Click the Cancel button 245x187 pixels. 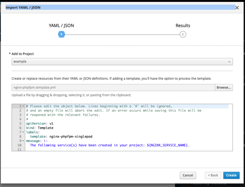pos(188,175)
